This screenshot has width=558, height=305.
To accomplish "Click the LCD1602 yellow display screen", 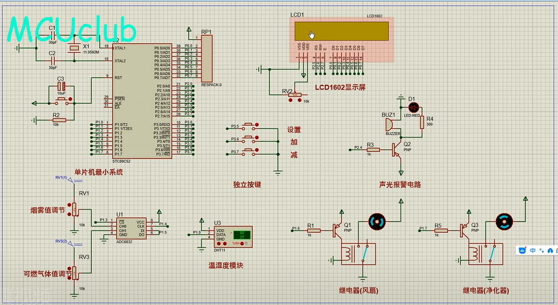I will (x=342, y=31).
